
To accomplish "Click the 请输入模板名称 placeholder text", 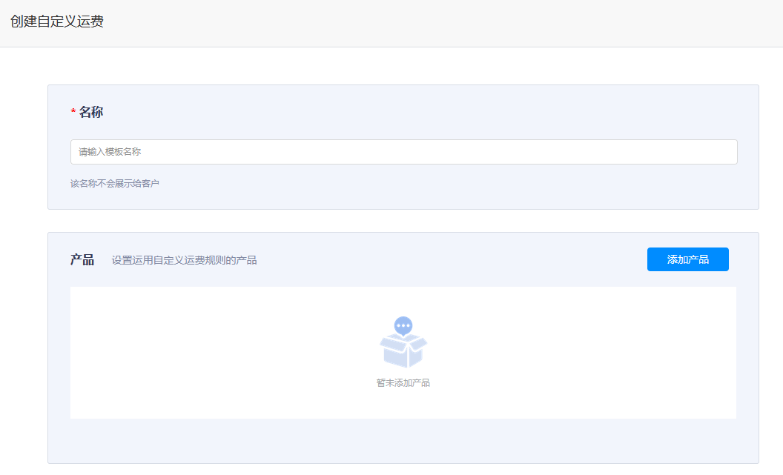I will (110, 152).
